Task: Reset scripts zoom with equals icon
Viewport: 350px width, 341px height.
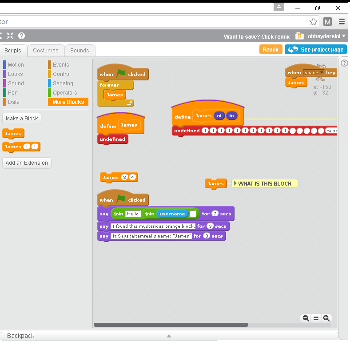Action: click(x=316, y=318)
